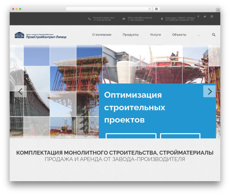
Task: Close the browser window red button
Action: 13,9
